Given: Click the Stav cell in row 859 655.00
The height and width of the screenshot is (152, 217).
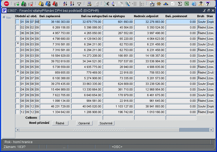Looking at the screenshot, I should (210, 73).
